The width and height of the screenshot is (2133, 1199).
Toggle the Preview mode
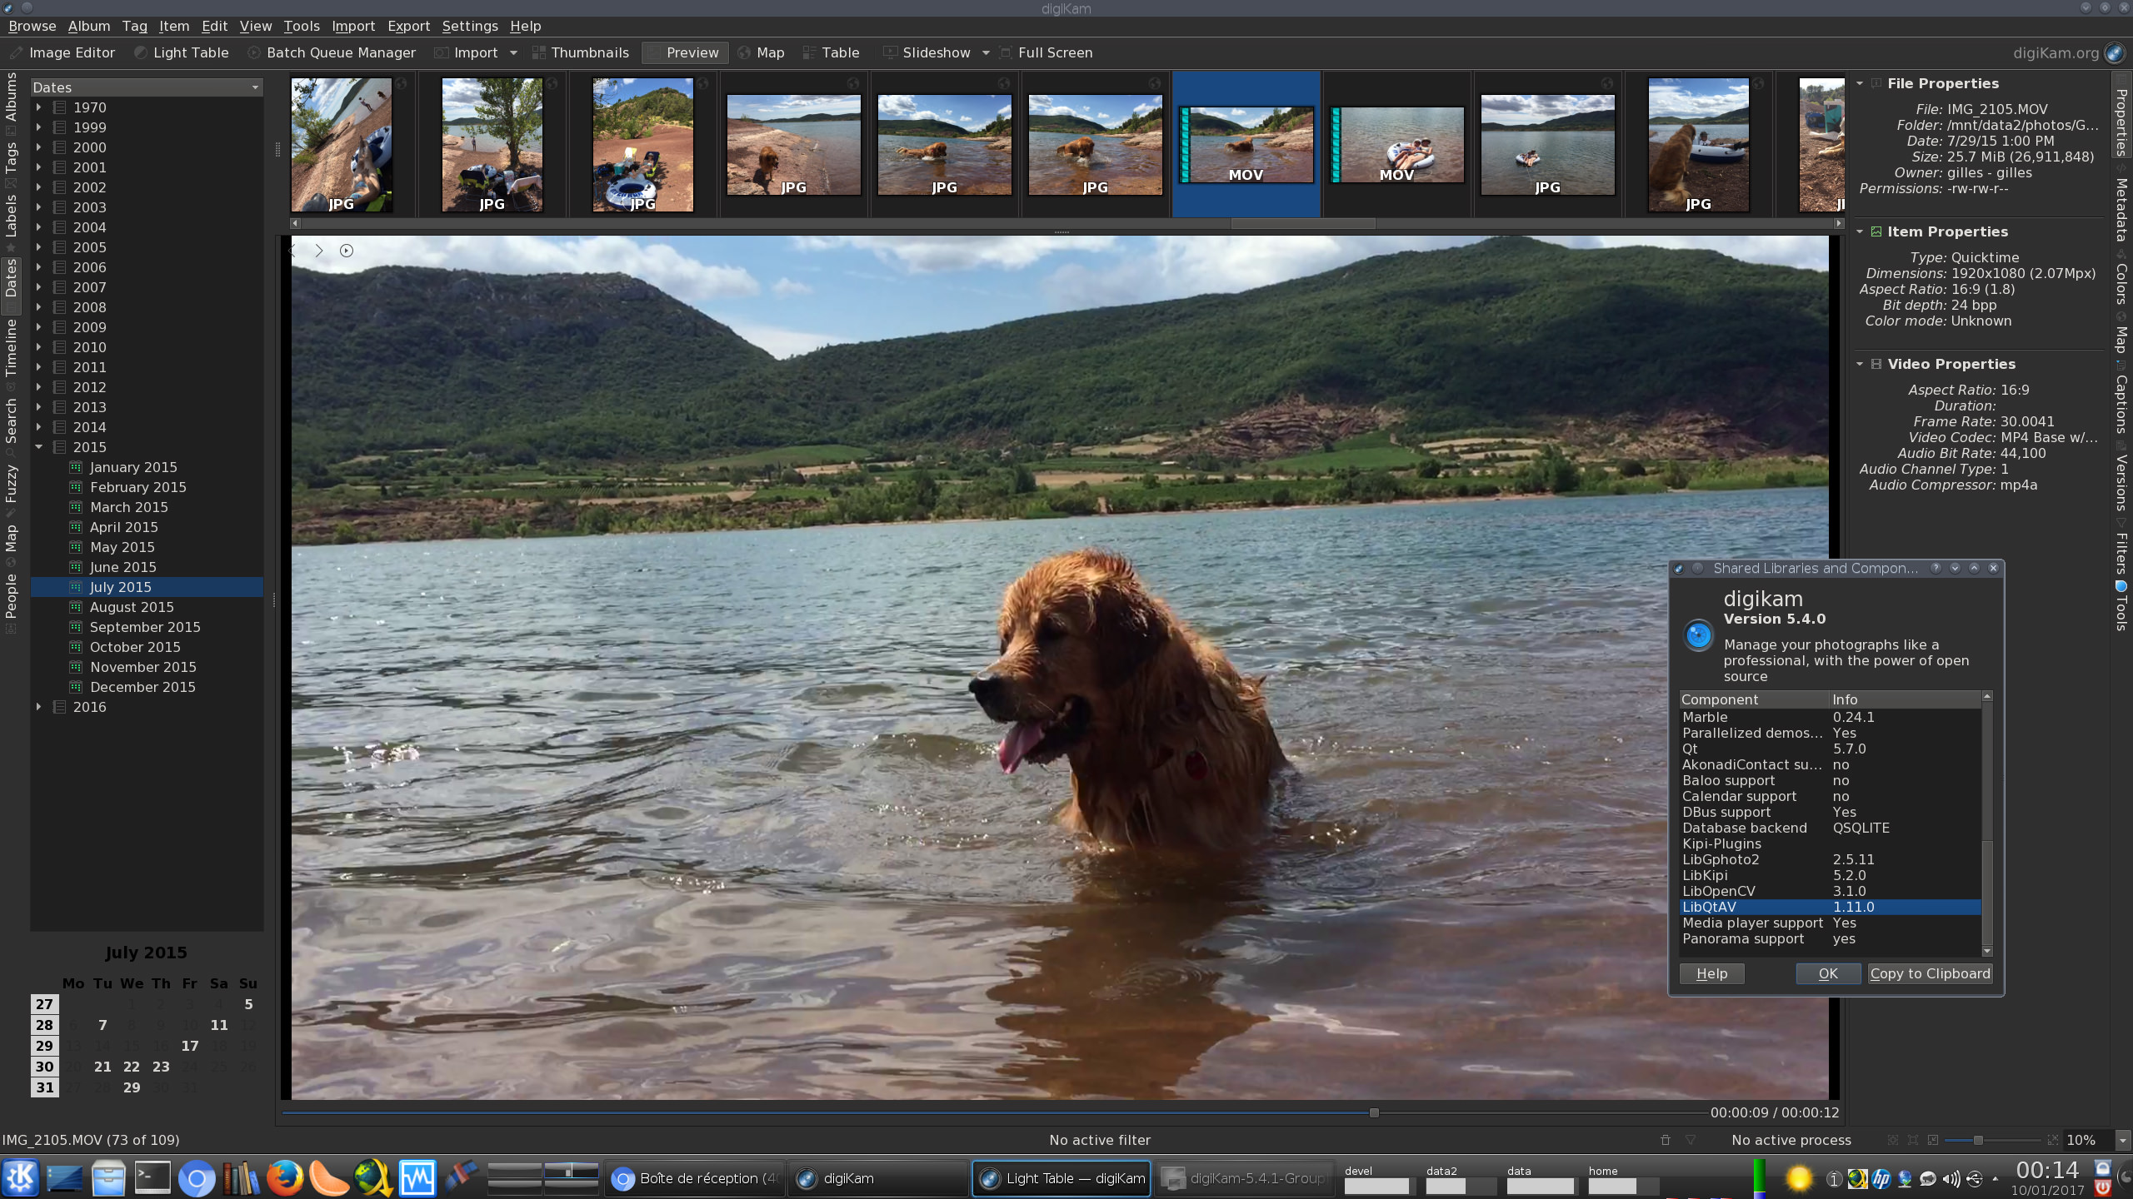coord(690,52)
